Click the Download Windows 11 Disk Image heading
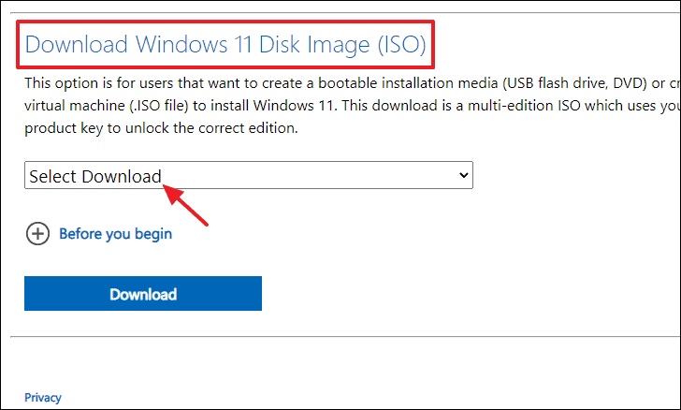This screenshot has width=681, height=410. (225, 44)
